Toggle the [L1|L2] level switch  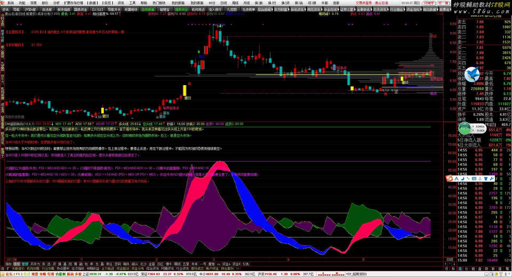(98, 10)
